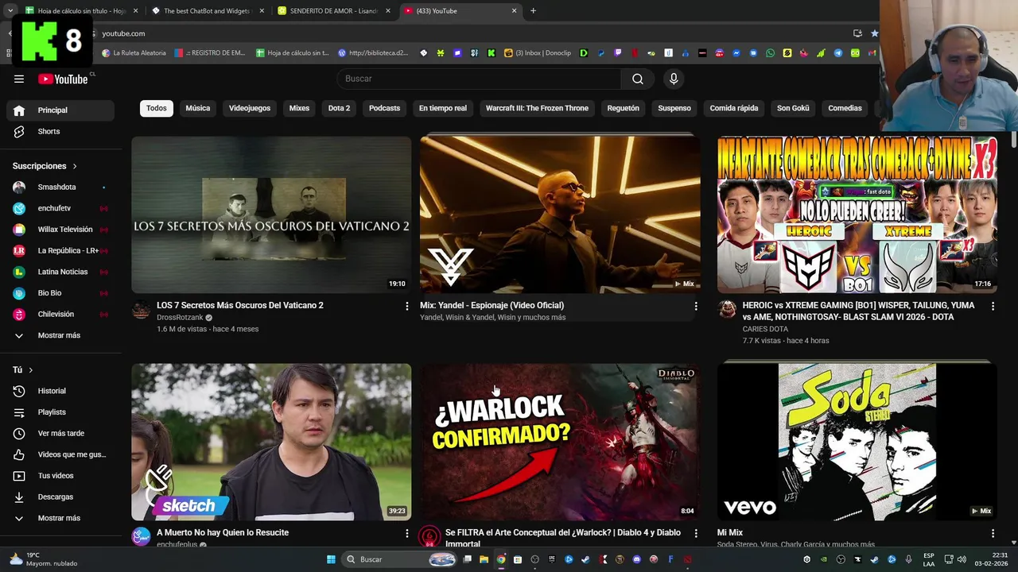Screen dimensions: 1018x572
Task: Open Bio Bio channel subscription
Action: click(60, 293)
